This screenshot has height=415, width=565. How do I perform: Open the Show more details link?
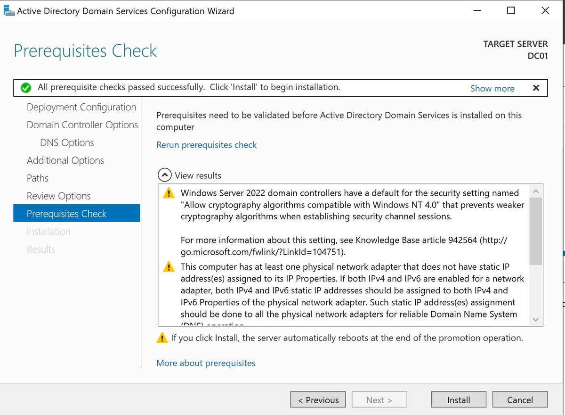(492, 88)
